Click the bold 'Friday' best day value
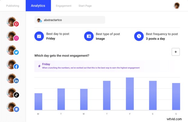Viewport: 188px width, 122px height. click(x=51, y=38)
